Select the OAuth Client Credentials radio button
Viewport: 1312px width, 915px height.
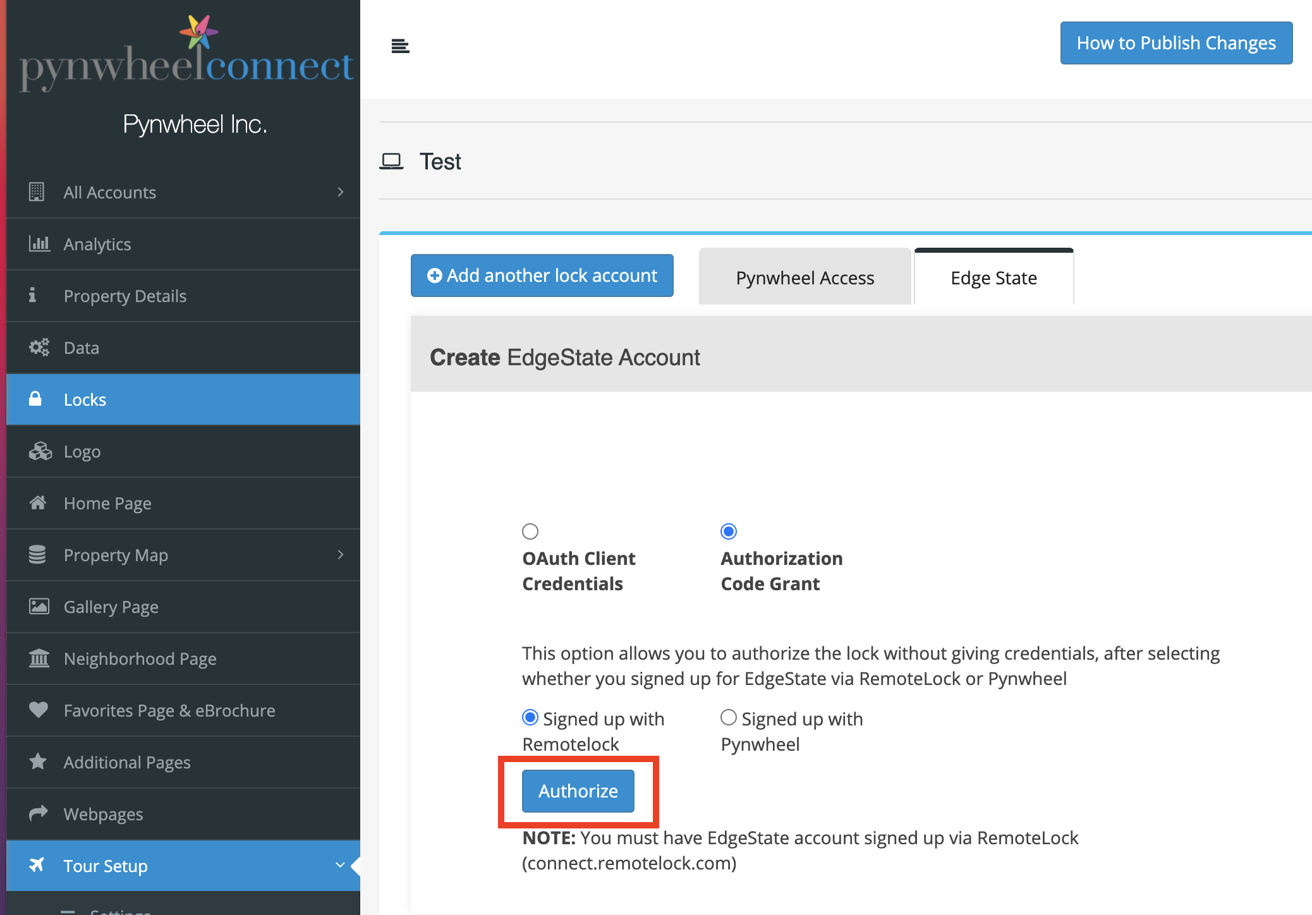[x=530, y=531]
